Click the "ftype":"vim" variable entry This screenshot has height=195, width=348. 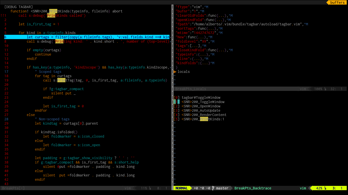192,7
